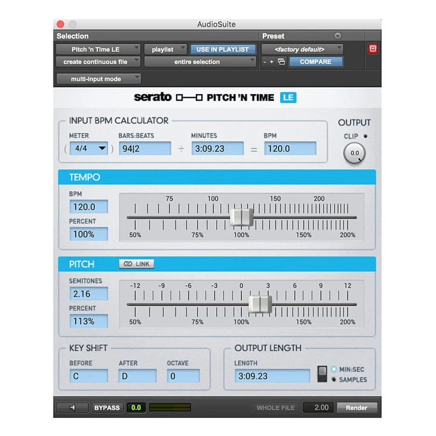Click the speaker preview icon
This screenshot has height=436, width=436.
pyautogui.click(x=72, y=408)
